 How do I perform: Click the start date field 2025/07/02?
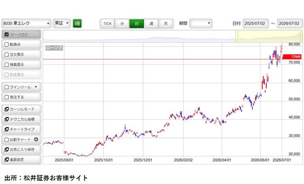coord(256,24)
